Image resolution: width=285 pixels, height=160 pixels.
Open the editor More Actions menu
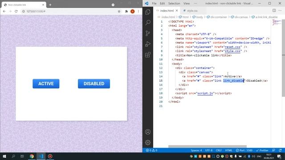280,11
